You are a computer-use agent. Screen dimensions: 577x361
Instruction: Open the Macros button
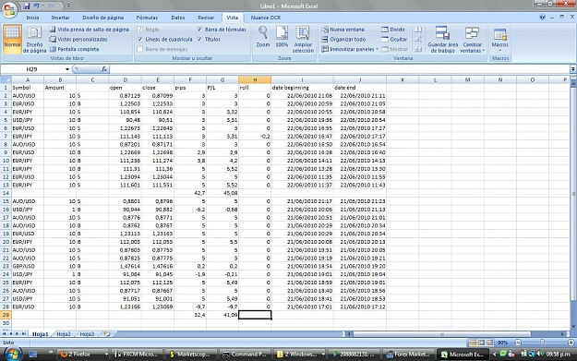[x=500, y=39]
